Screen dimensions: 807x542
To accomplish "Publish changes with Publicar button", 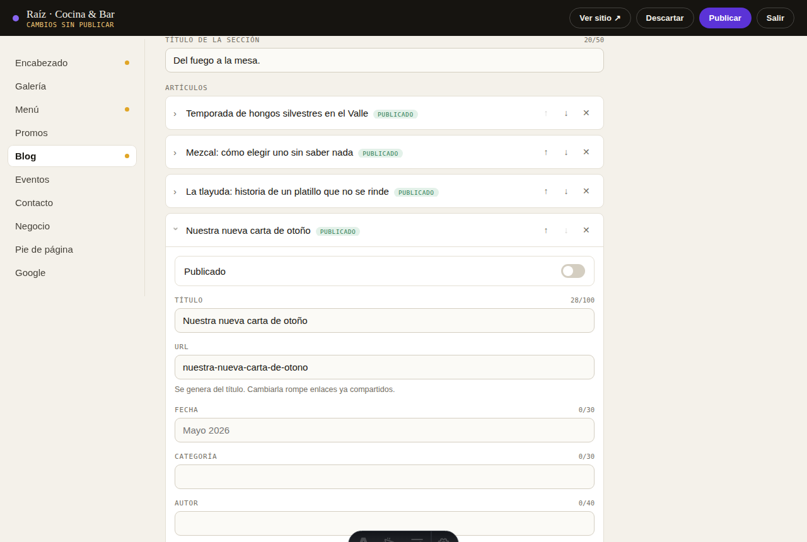I will tap(725, 18).
